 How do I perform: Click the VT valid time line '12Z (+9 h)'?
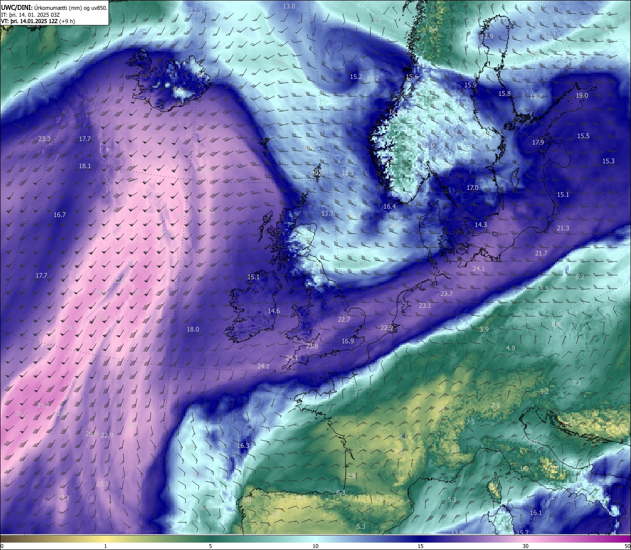click(63, 21)
